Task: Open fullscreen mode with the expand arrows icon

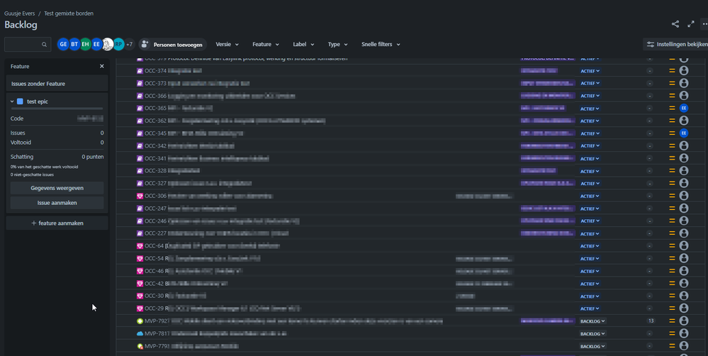Action: (691, 24)
